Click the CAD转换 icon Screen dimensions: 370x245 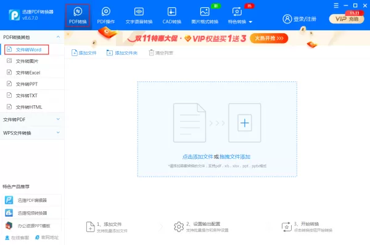point(172,11)
